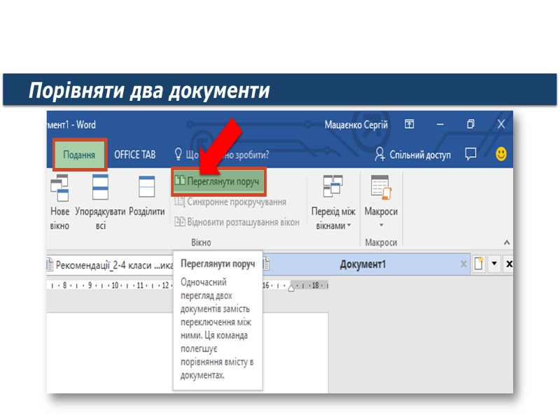The height and width of the screenshot is (420, 560).
Task: Close all tabs with the bold X button
Action: coord(509,264)
